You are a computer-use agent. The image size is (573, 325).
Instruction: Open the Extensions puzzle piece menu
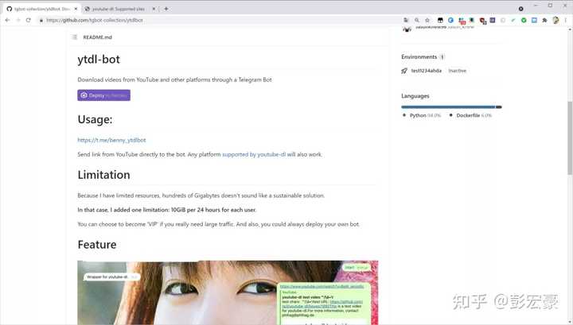[x=544, y=20]
